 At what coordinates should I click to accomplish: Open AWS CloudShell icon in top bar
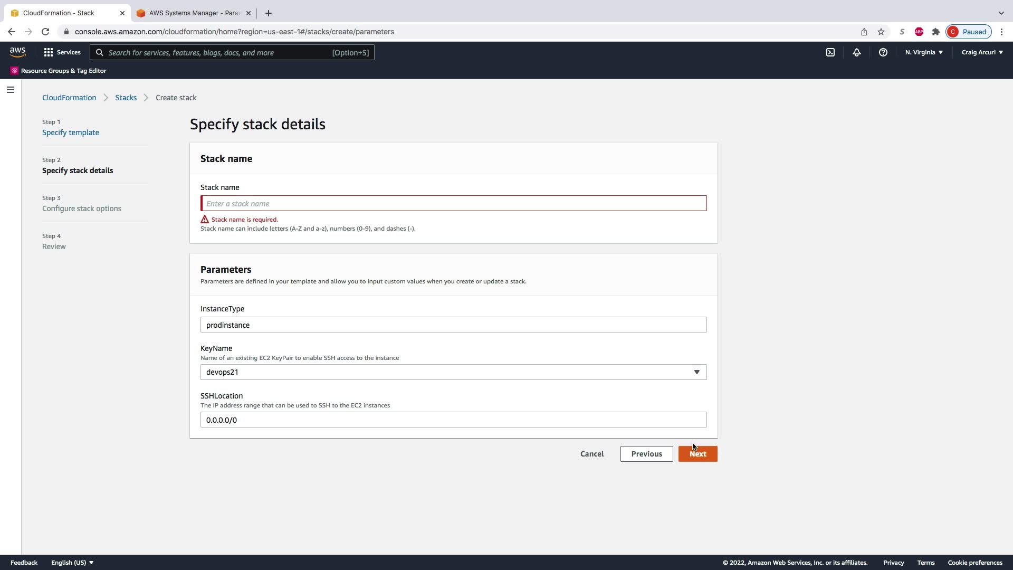point(830,52)
